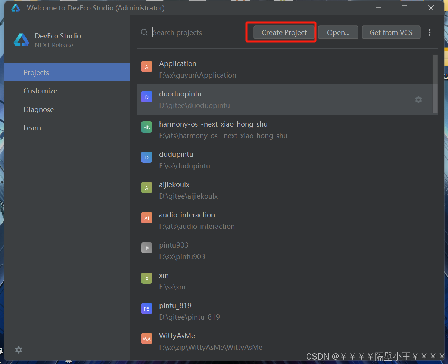
Task: Open the duoduopintu project
Action: pos(287,99)
